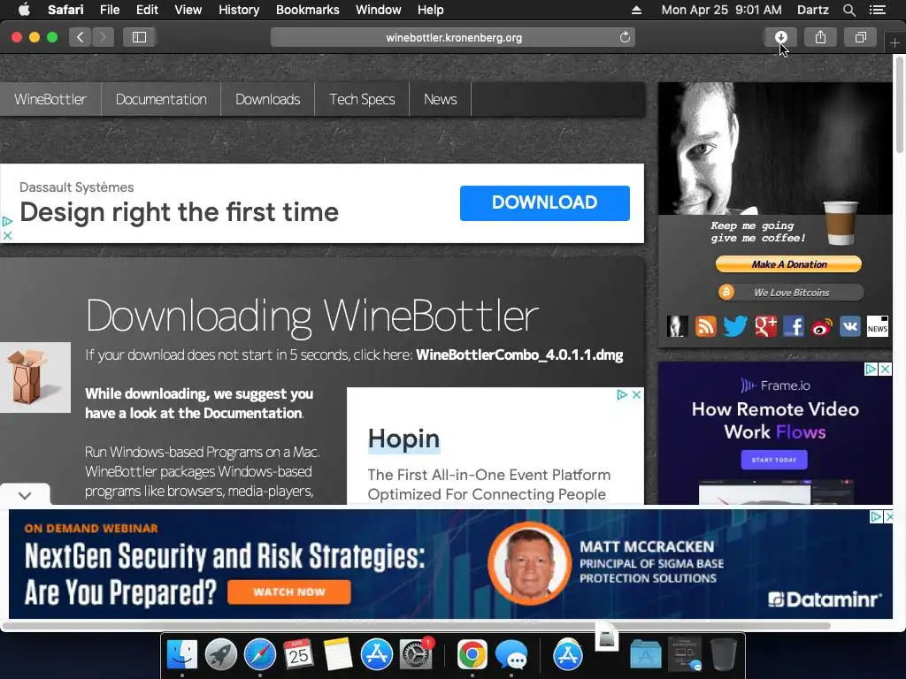Click the NEWS square icon
Screen dimensions: 906x679
tap(878, 327)
